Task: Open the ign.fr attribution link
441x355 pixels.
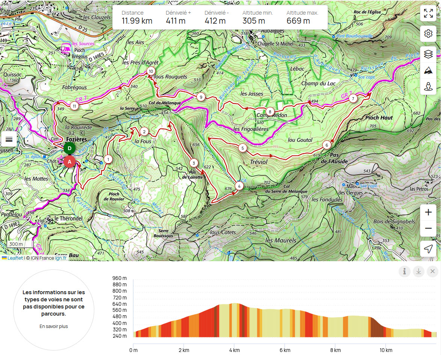Action: click(61, 258)
